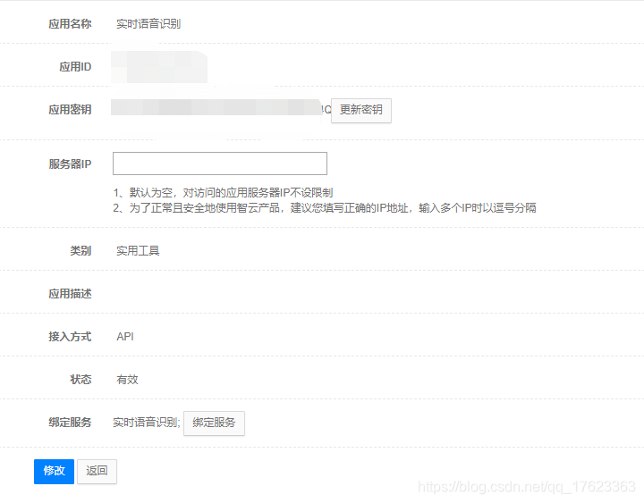Click the 状态 label

[x=80, y=380]
